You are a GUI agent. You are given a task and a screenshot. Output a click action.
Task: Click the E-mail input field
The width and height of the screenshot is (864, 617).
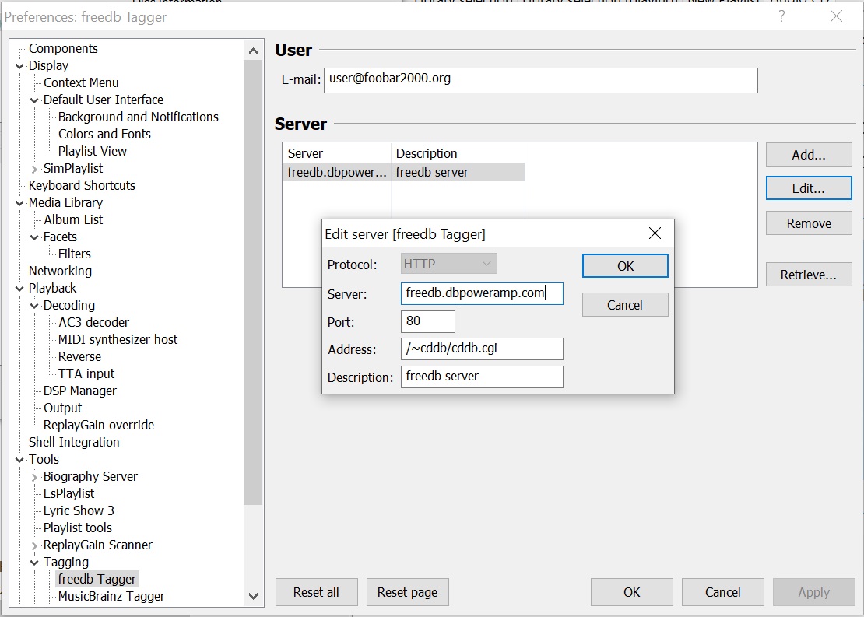click(540, 80)
